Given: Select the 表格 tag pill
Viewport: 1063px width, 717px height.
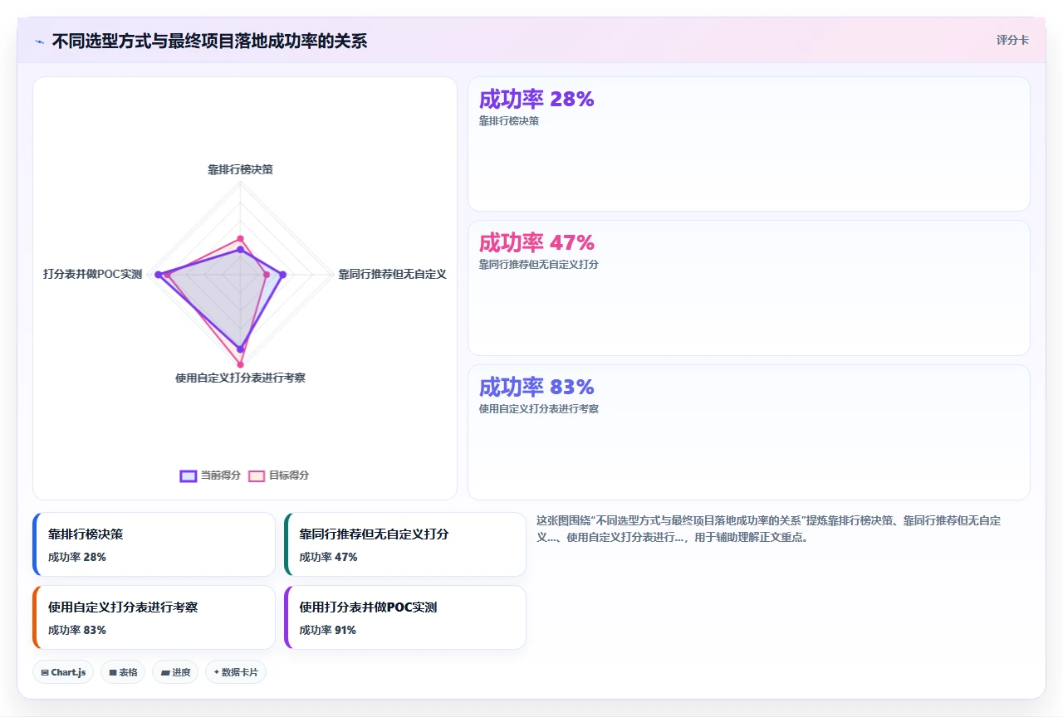Looking at the screenshot, I should tap(123, 672).
